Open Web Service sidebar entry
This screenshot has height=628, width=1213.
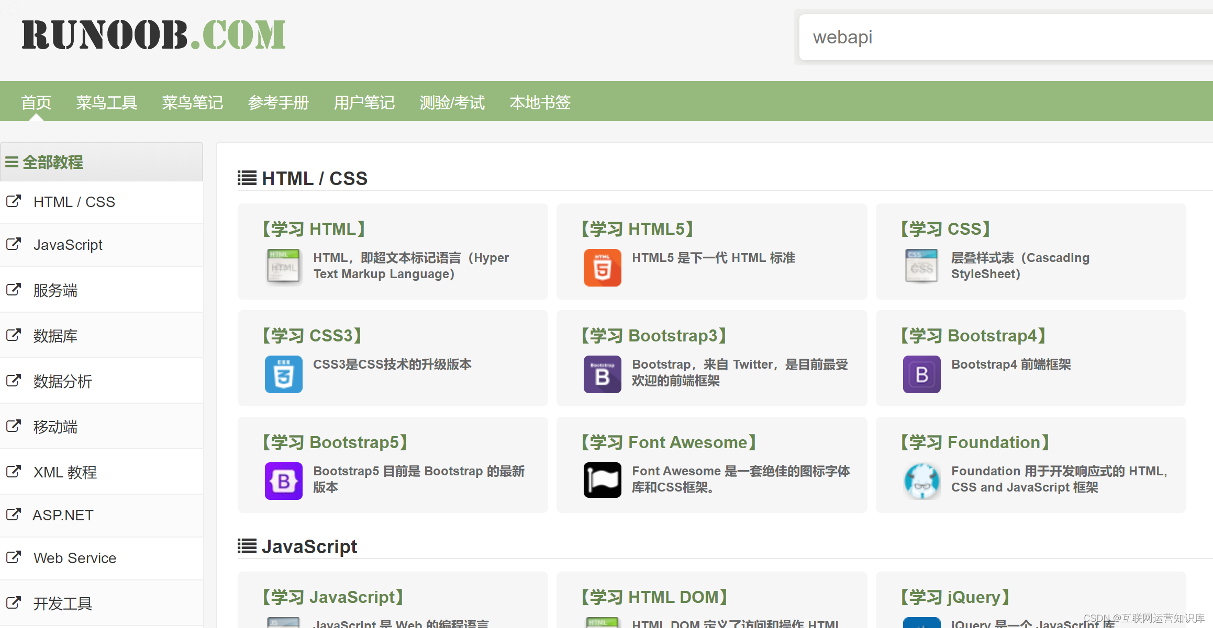pyautogui.click(x=75, y=558)
